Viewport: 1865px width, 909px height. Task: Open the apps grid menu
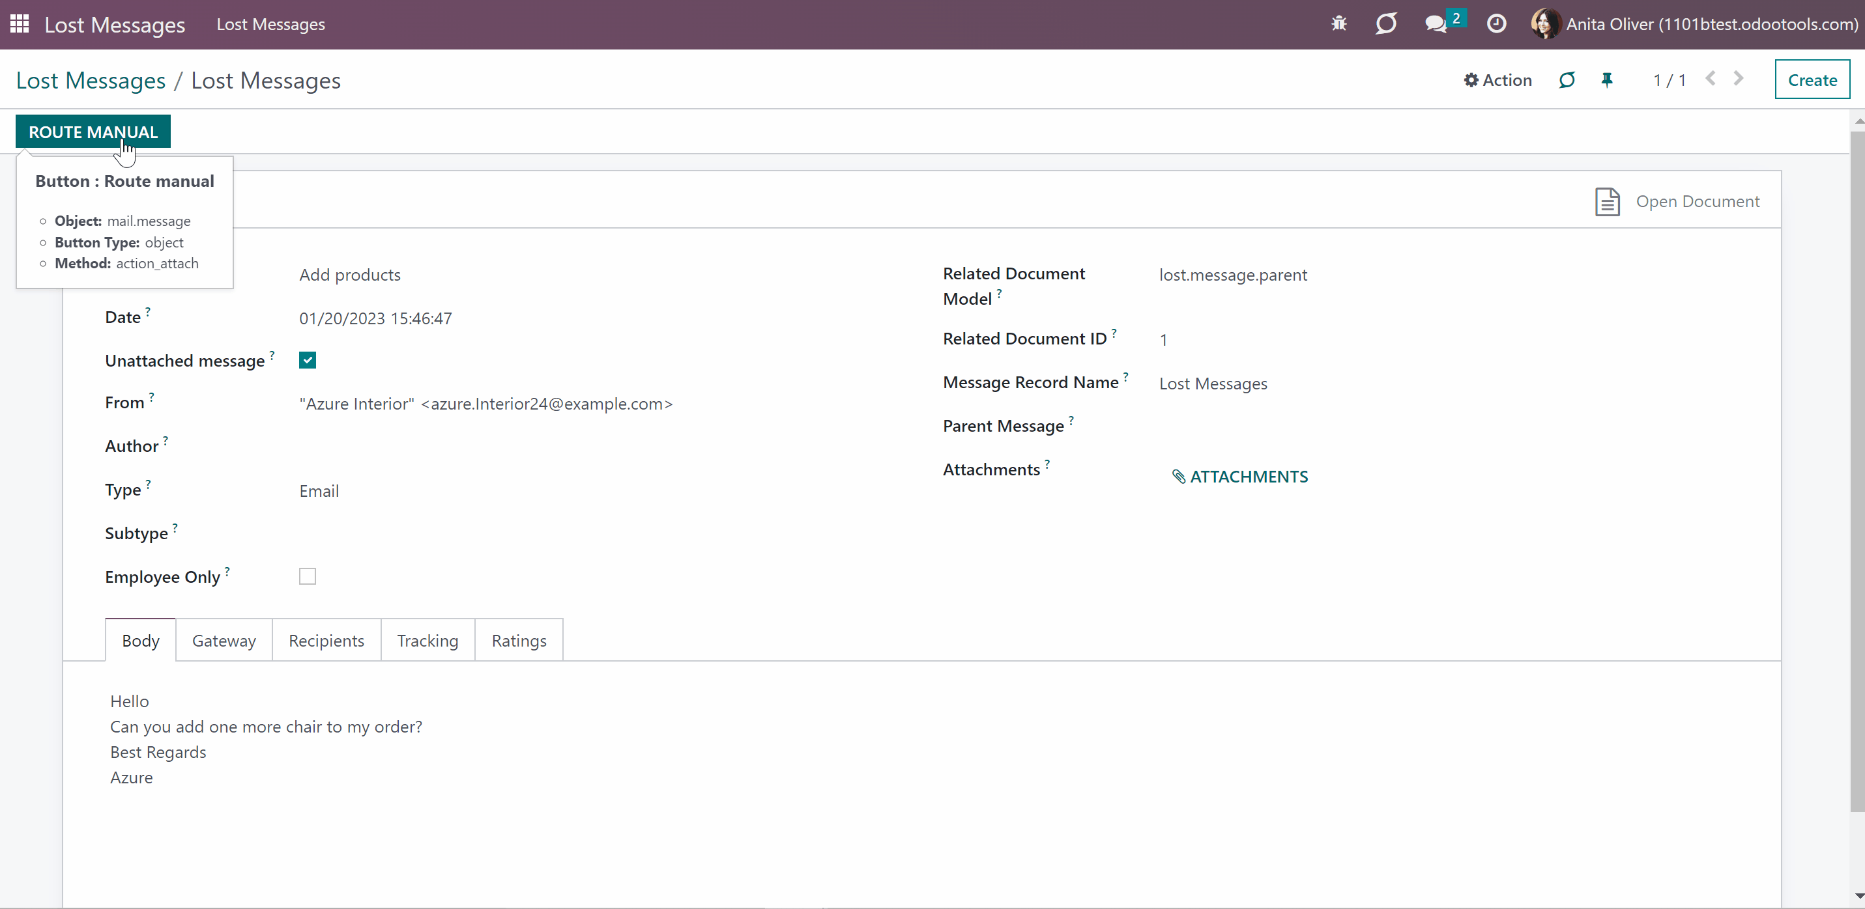[x=20, y=24]
